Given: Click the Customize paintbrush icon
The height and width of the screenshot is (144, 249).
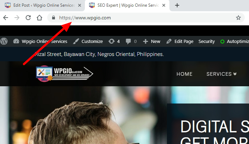Looking at the screenshot, I should click(76, 42).
